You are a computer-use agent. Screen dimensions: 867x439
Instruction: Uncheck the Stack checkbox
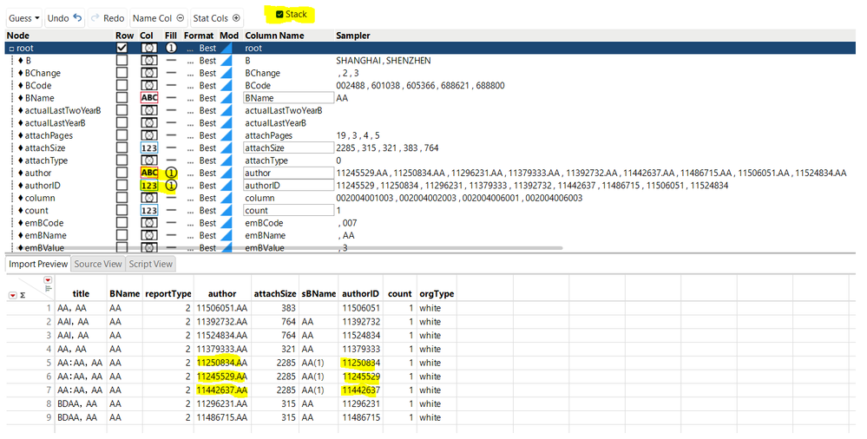point(279,14)
